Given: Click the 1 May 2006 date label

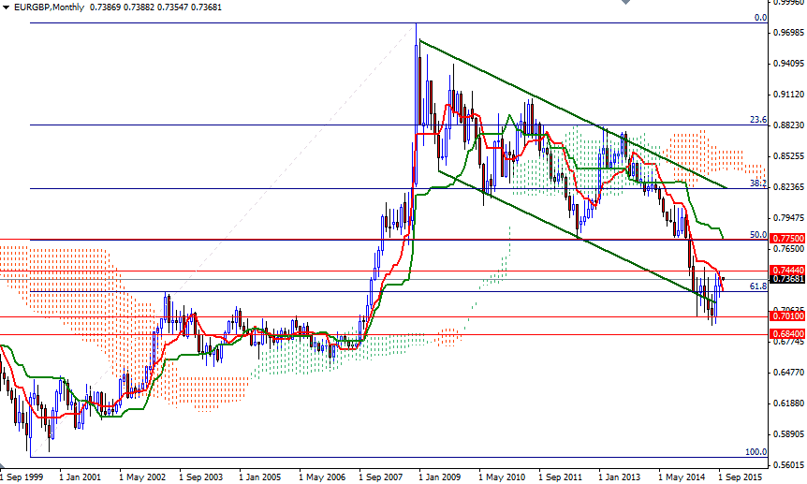Looking at the screenshot, I should [x=322, y=477].
